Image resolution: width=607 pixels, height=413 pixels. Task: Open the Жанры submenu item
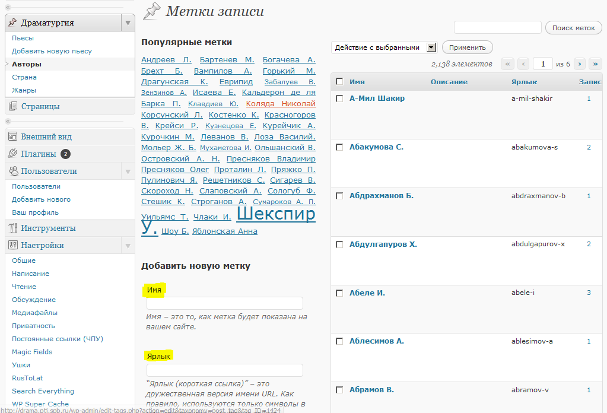[24, 90]
